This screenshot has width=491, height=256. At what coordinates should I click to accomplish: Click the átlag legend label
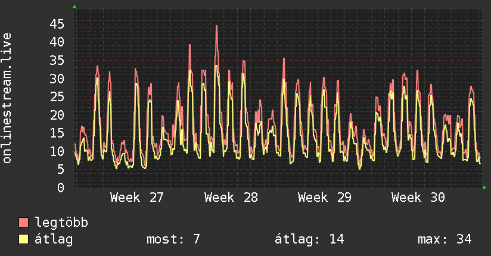(54, 239)
